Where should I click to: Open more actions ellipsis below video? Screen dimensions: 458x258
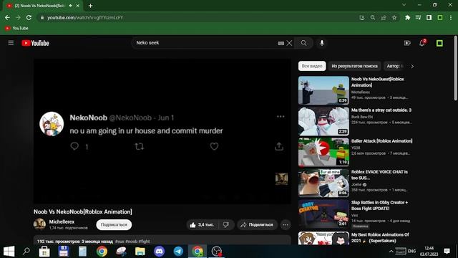286,224
